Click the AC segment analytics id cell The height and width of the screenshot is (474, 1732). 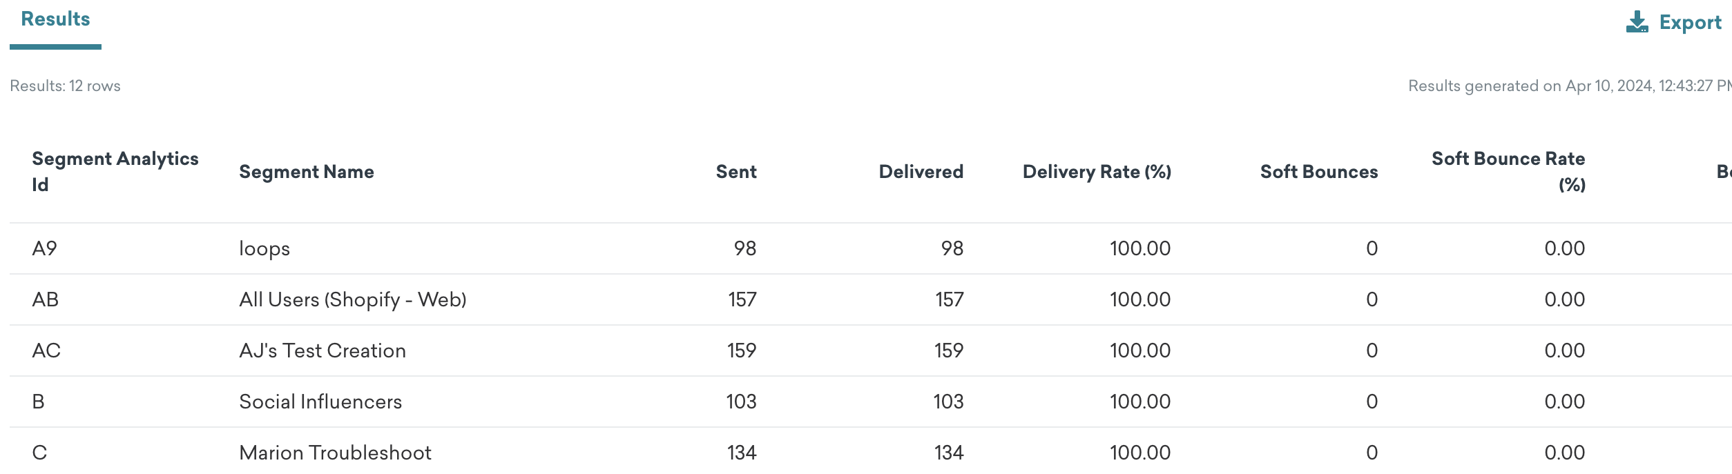click(x=46, y=350)
